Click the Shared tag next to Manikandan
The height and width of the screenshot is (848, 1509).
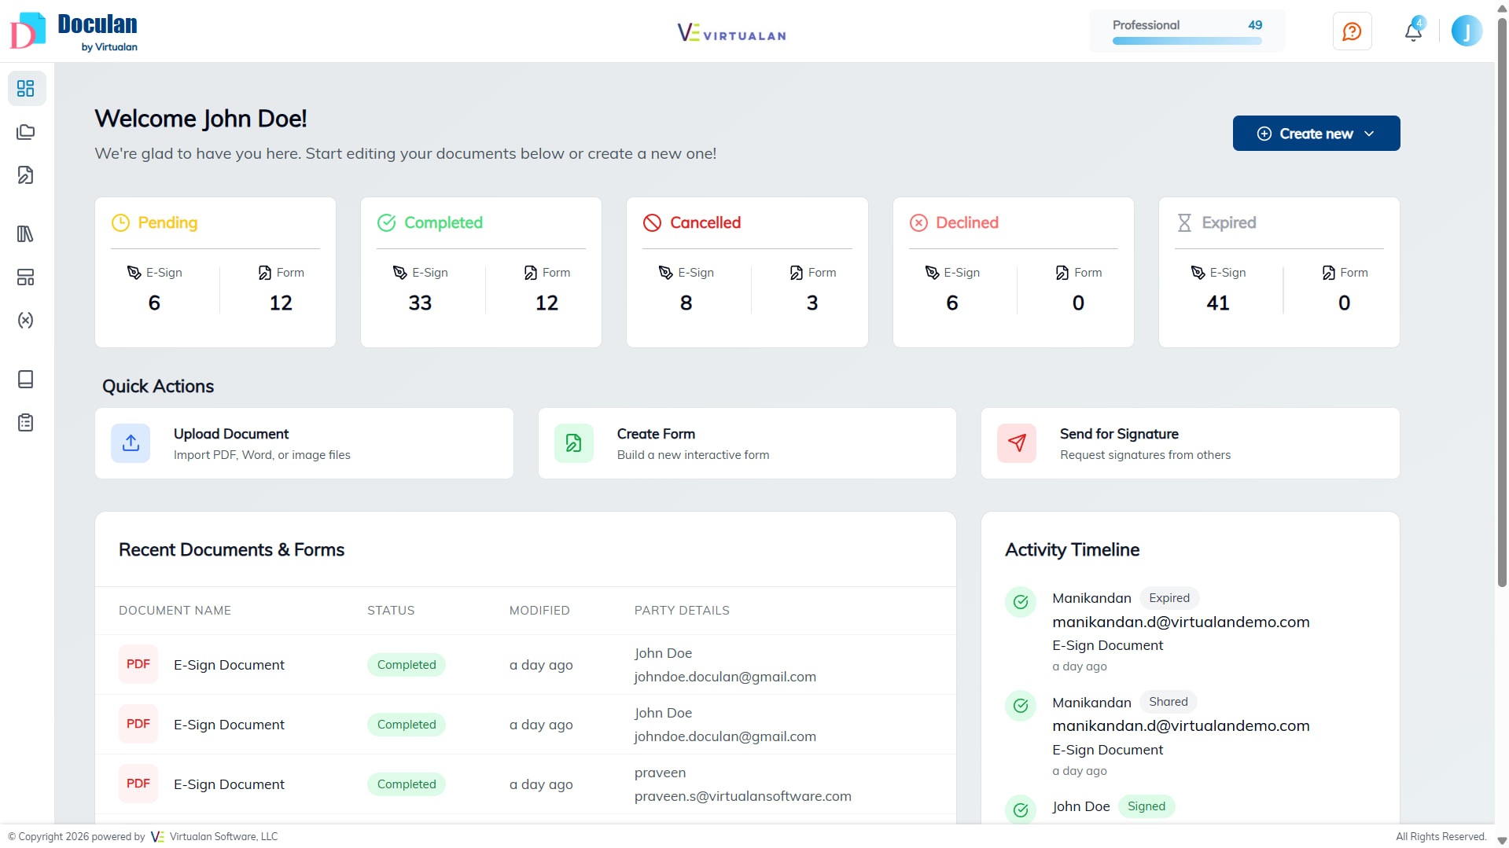[x=1169, y=702]
